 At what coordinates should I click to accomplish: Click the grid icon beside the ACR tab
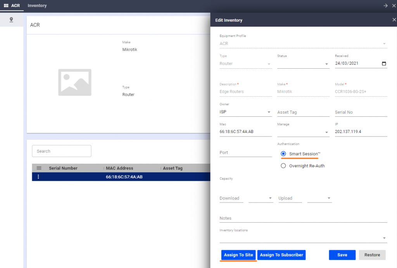6,6
